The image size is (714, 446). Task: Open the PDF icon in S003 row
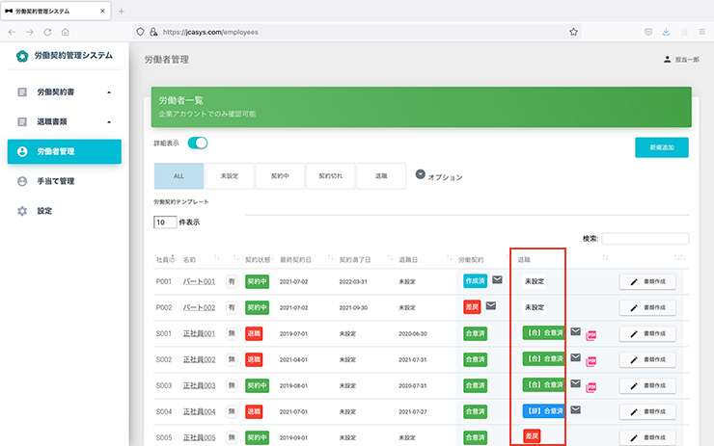pyautogui.click(x=591, y=387)
